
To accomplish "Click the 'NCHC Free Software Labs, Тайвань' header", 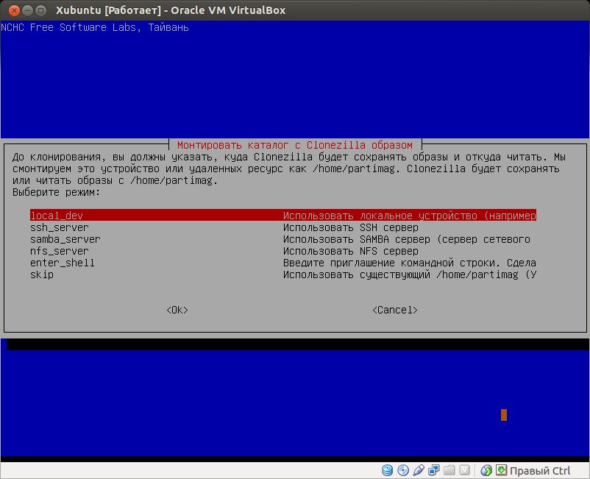I will point(95,27).
